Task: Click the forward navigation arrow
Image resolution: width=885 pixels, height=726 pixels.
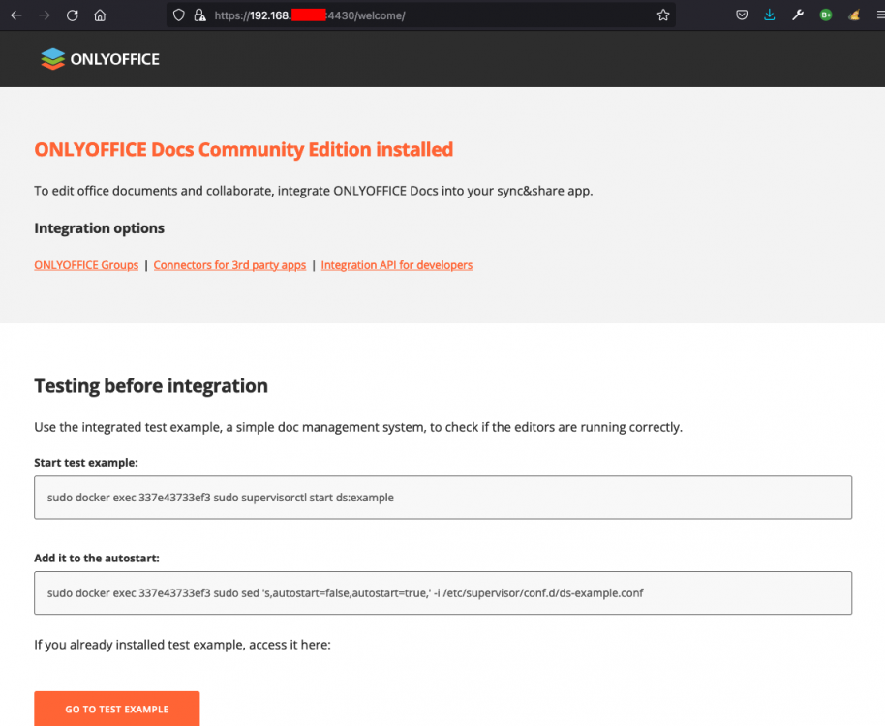Action: [x=44, y=15]
